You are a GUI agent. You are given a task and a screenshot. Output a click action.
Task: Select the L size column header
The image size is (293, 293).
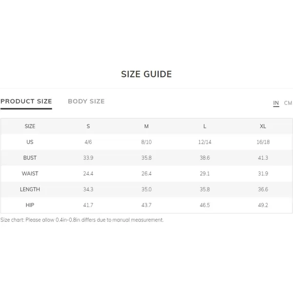point(205,126)
